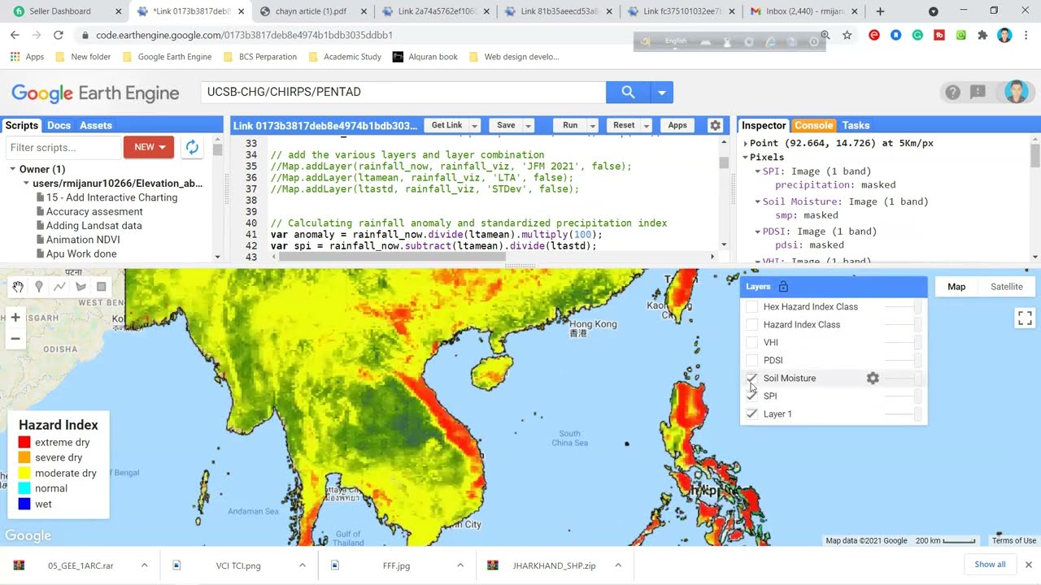Image resolution: width=1041 pixels, height=585 pixels.
Task: Enable the Hazard Index Class layer
Action: coord(751,325)
